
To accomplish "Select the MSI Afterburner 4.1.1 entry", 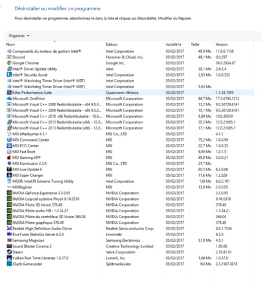I will (x=30, y=134).
